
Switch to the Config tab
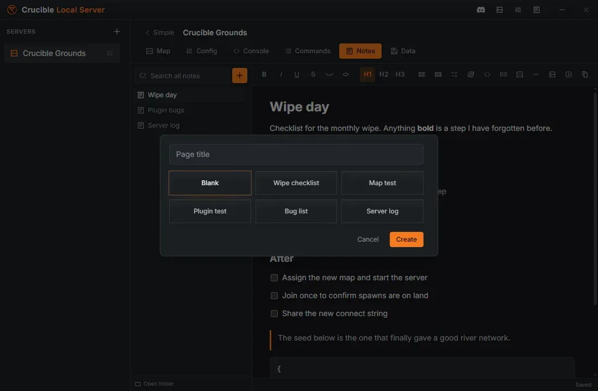point(201,51)
